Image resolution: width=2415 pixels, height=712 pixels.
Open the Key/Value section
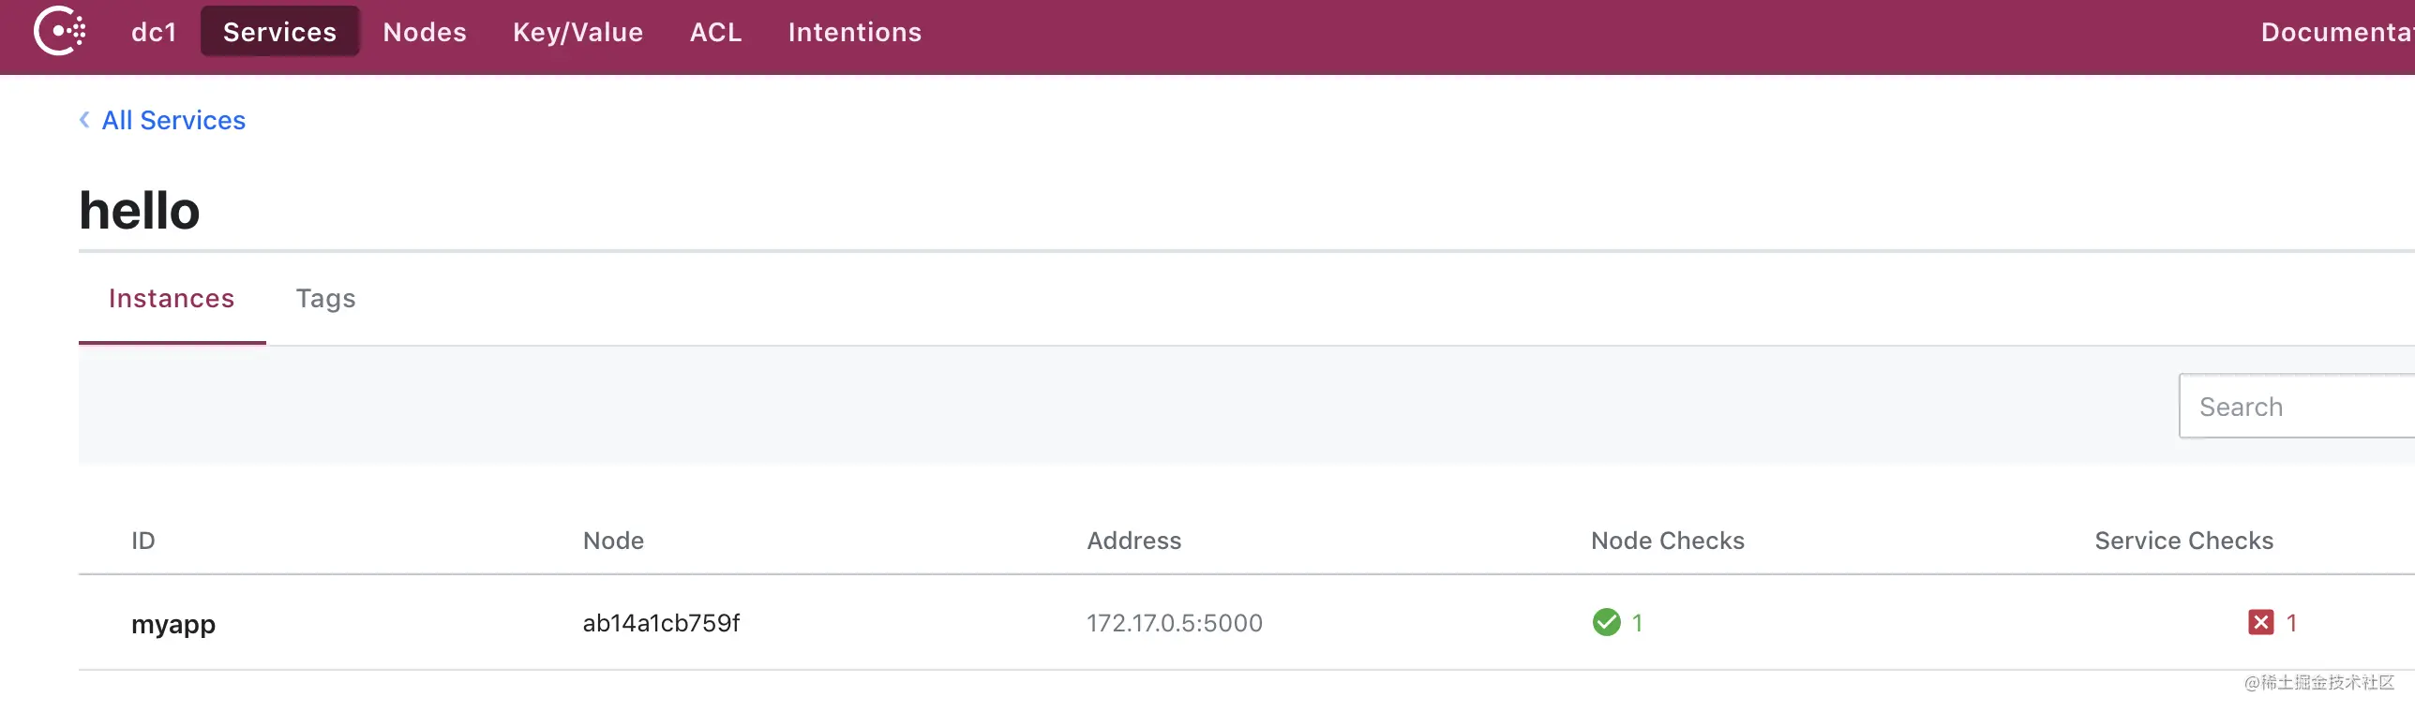tap(577, 33)
